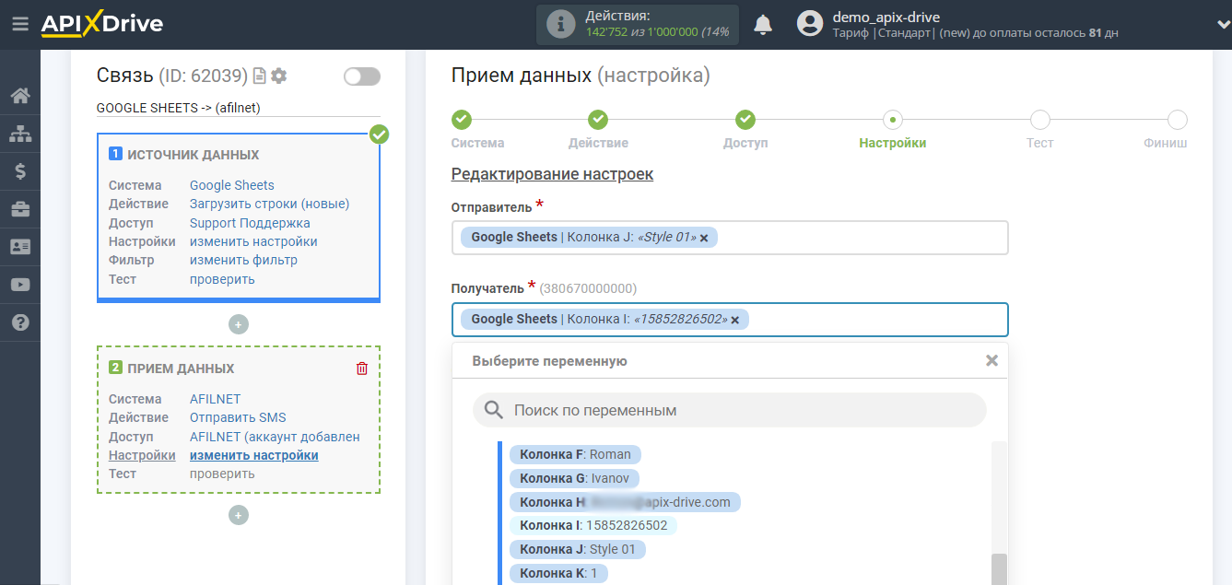Toggle the connection on/off switch

click(361, 76)
